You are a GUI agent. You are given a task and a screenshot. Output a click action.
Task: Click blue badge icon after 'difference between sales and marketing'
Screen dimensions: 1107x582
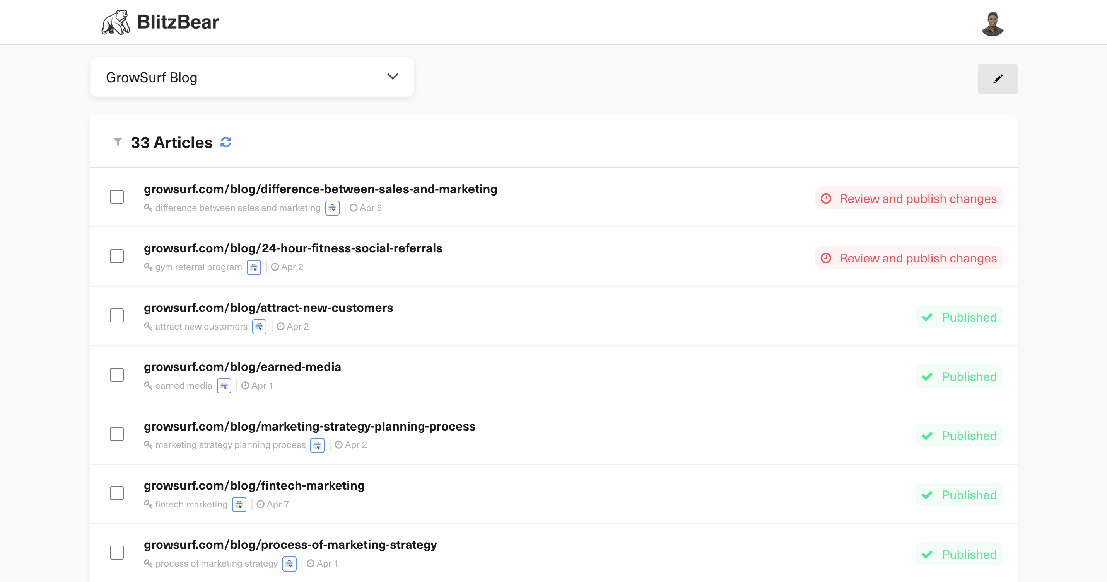(332, 208)
